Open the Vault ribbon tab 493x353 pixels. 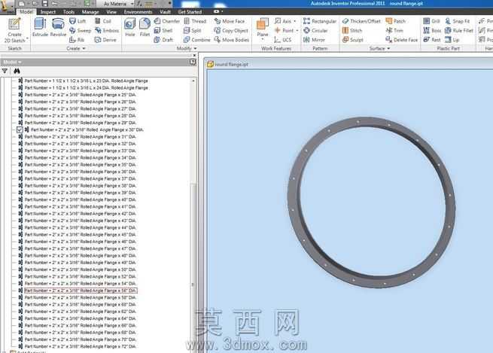tap(165, 12)
